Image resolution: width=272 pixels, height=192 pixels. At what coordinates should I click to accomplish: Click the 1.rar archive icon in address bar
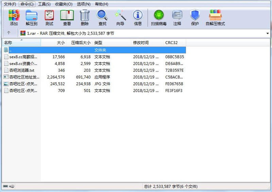pyautogui.click(x=23, y=33)
